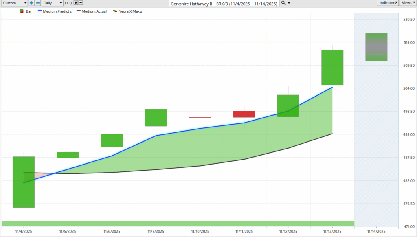Viewport: 417px width, 237px height.
Task: Click the black minus forecast decrement button
Action: [x=81, y=3]
